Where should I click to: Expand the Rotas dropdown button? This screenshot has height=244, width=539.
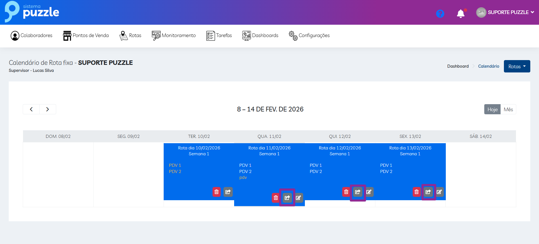(517, 66)
